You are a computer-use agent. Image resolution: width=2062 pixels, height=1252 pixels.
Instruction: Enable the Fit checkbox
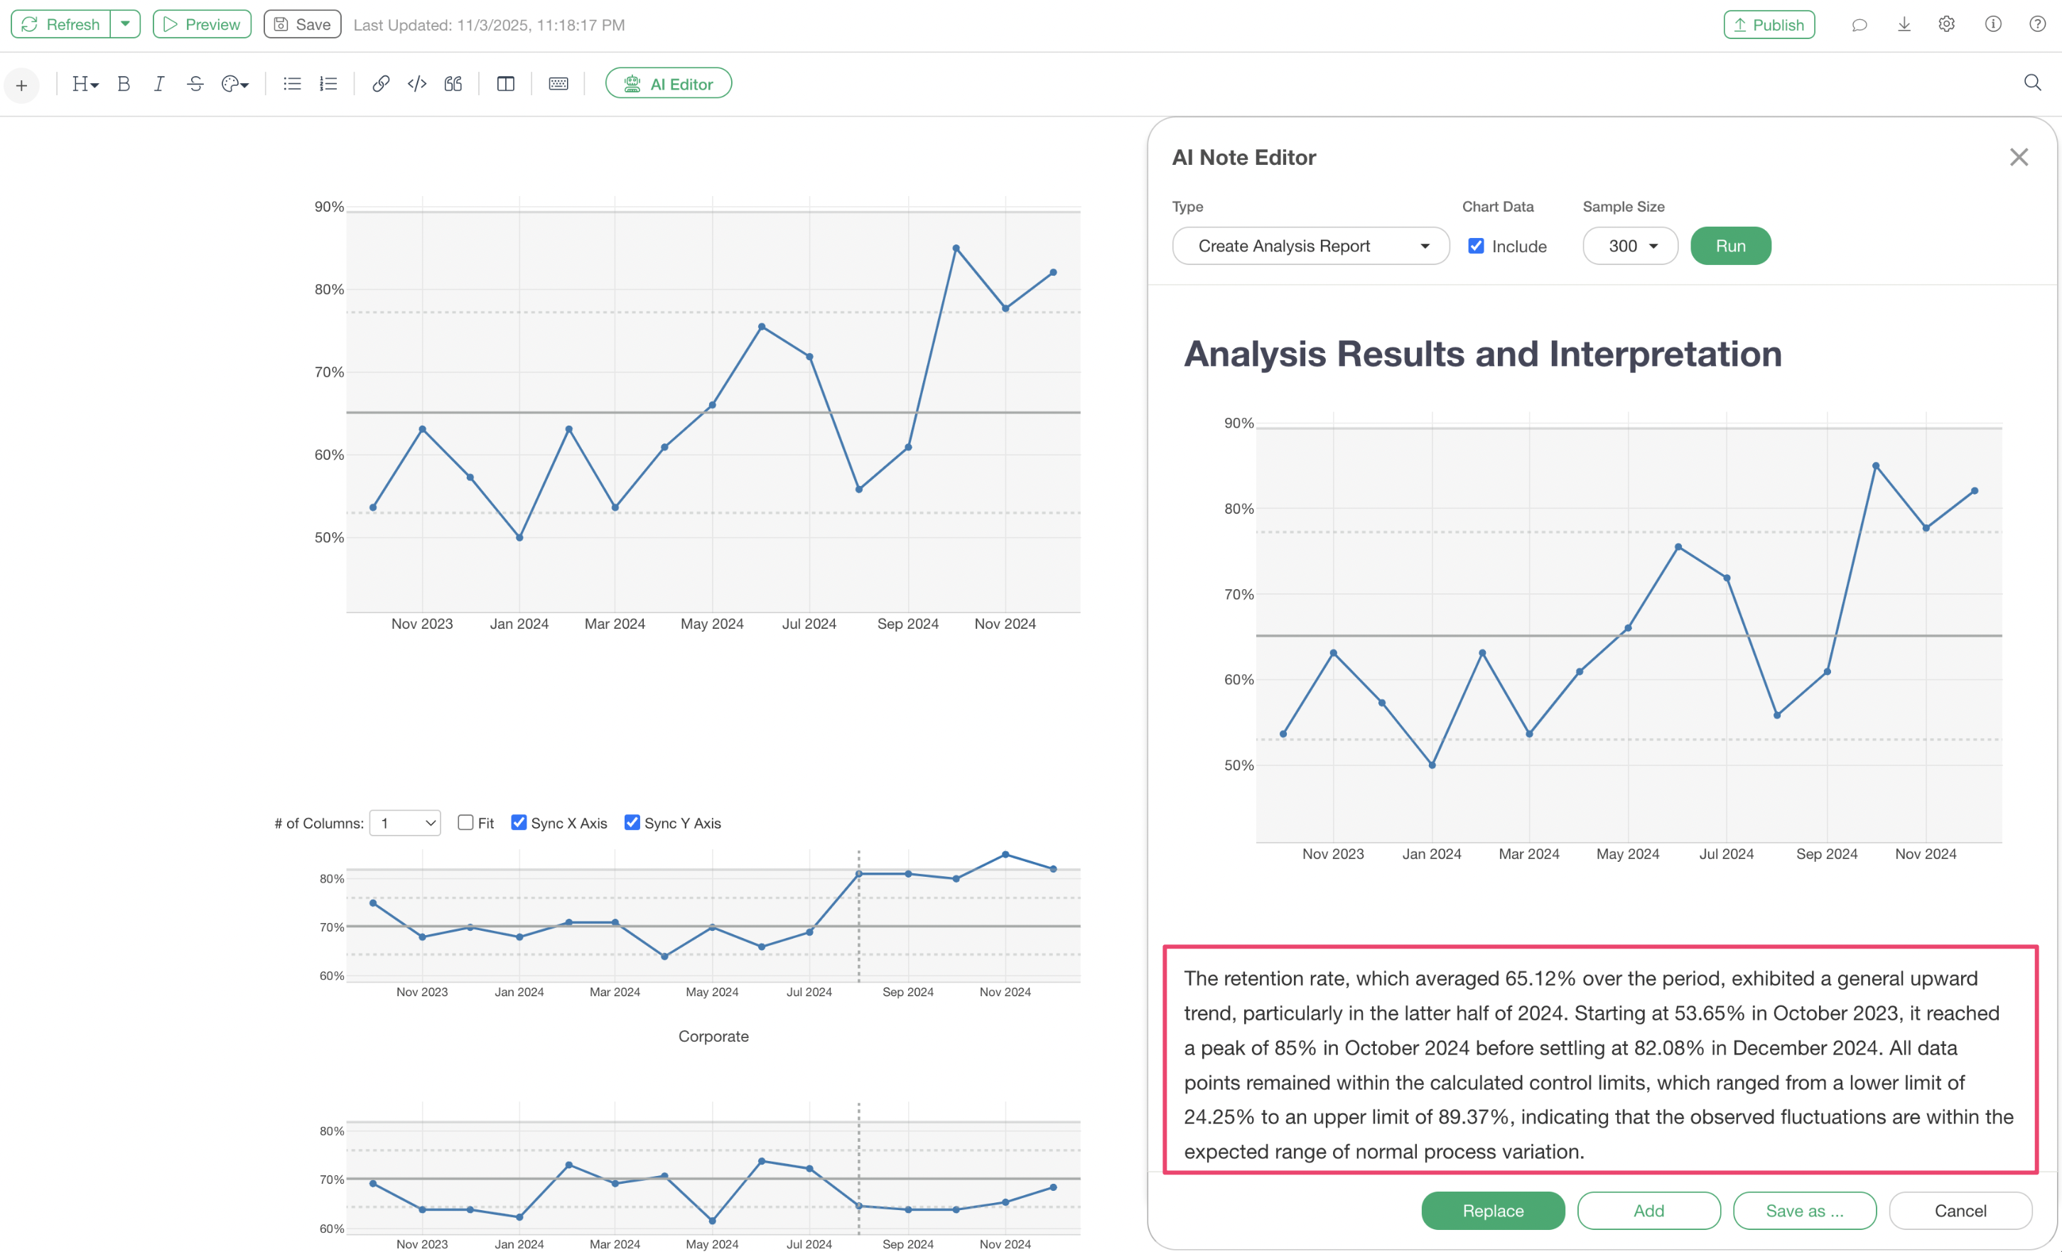pyautogui.click(x=466, y=823)
